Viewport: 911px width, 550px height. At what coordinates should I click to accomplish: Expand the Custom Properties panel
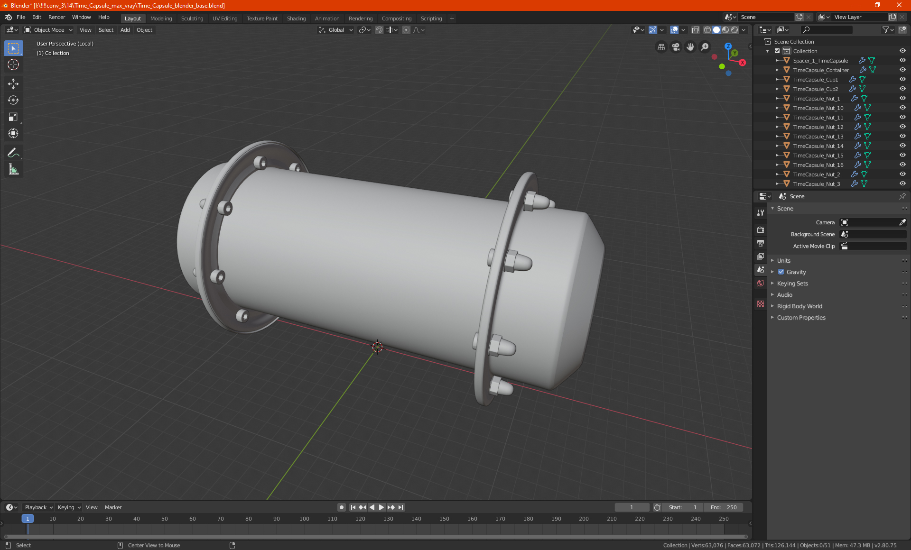[x=801, y=317]
